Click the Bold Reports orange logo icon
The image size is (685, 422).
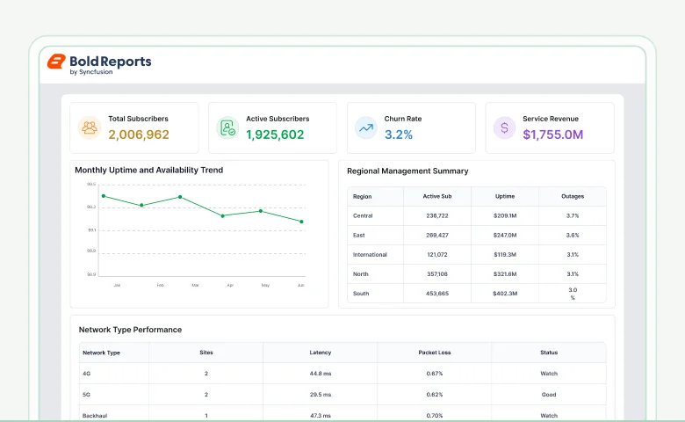56,62
